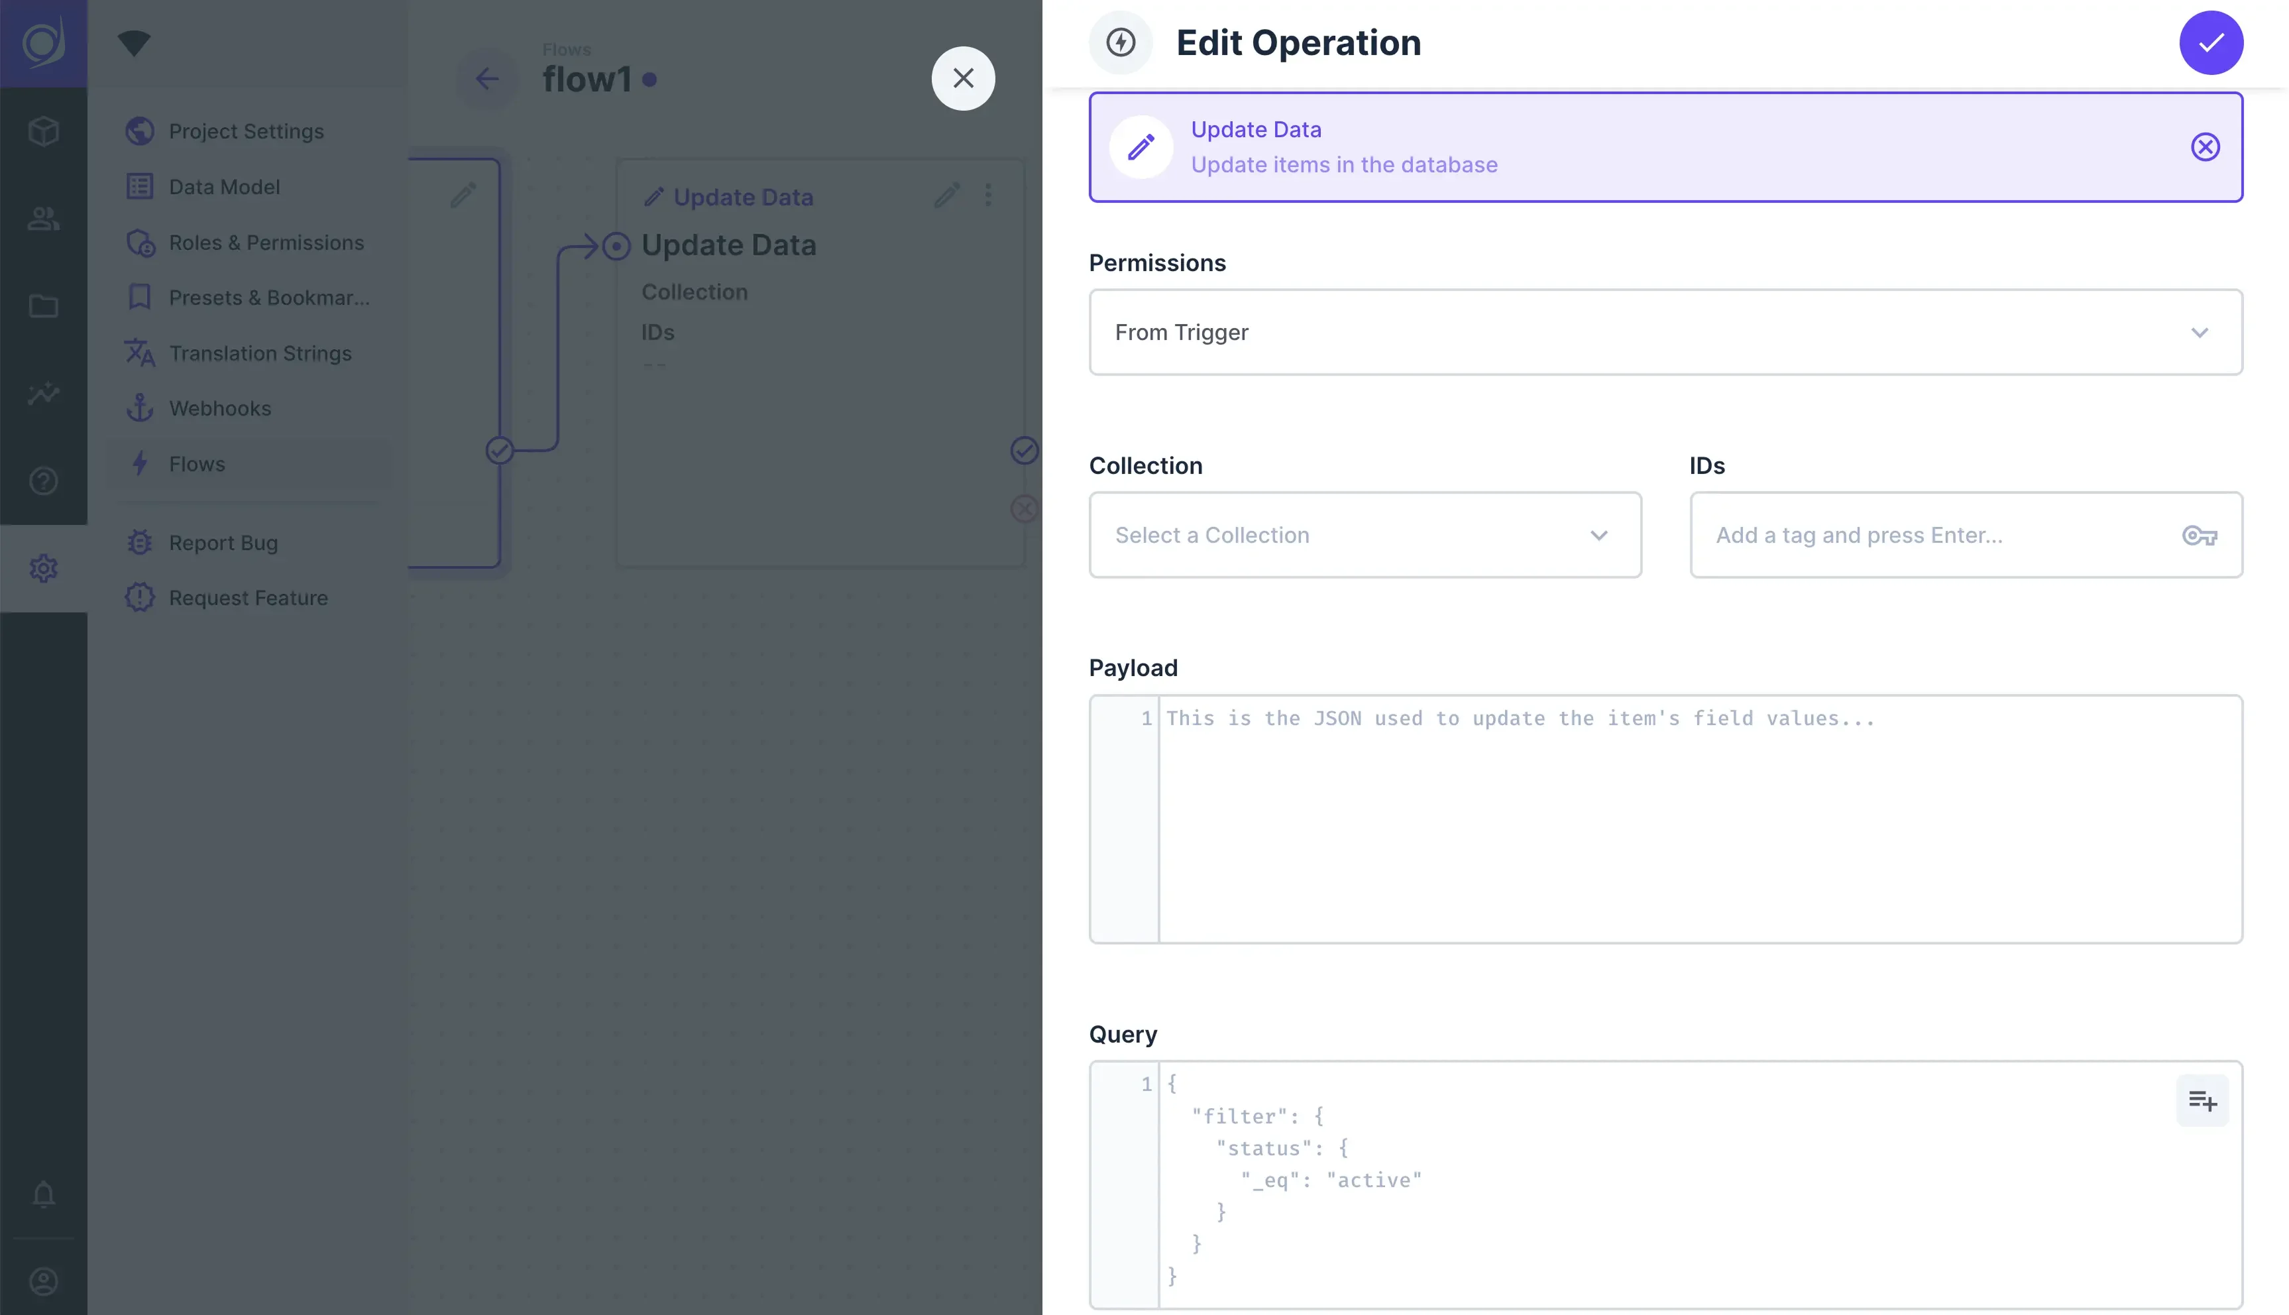Open the Webhooks settings page
The width and height of the screenshot is (2289, 1315).
pyautogui.click(x=219, y=408)
